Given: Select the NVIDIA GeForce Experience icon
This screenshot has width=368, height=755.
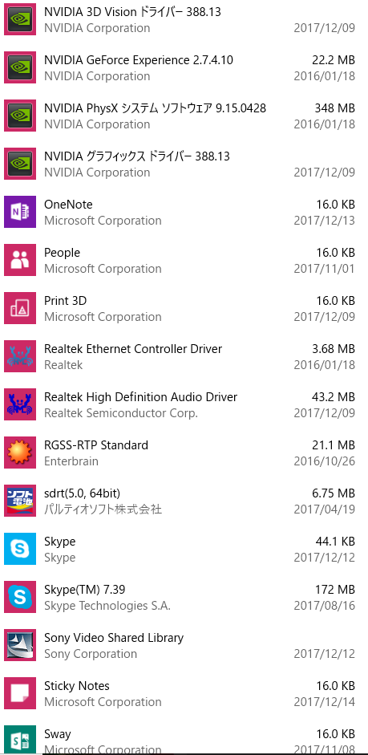Looking at the screenshot, I should 20,67.
